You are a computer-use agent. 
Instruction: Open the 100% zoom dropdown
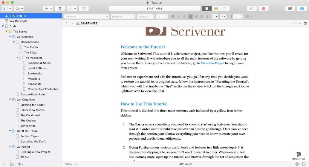coord(71,164)
